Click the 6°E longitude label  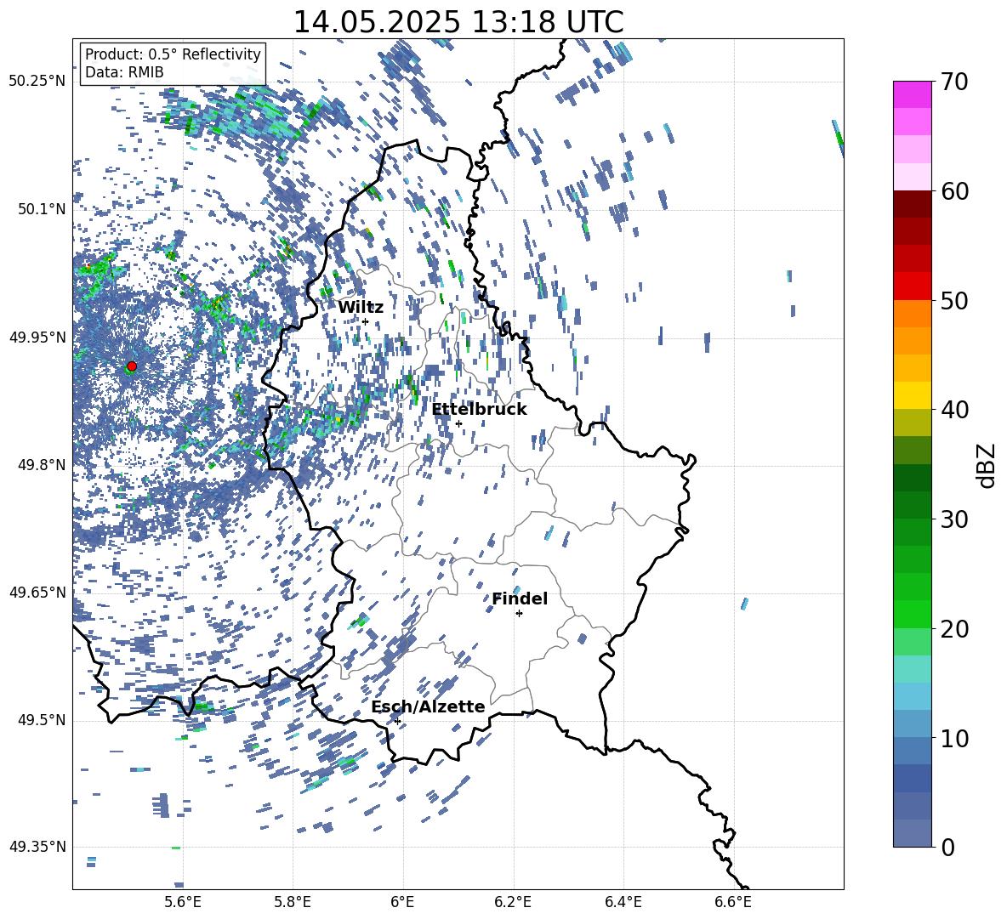tap(402, 902)
